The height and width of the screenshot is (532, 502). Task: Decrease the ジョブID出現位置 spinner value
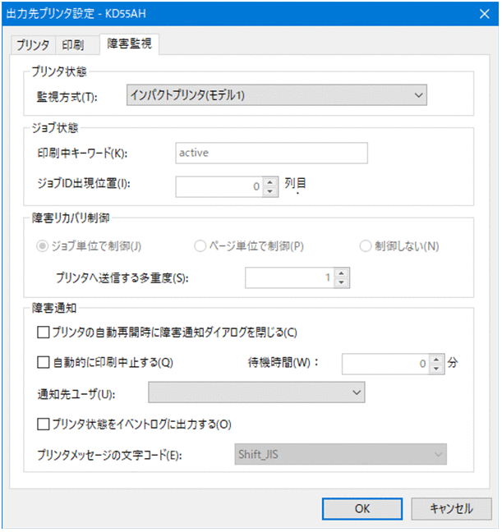coord(271,192)
